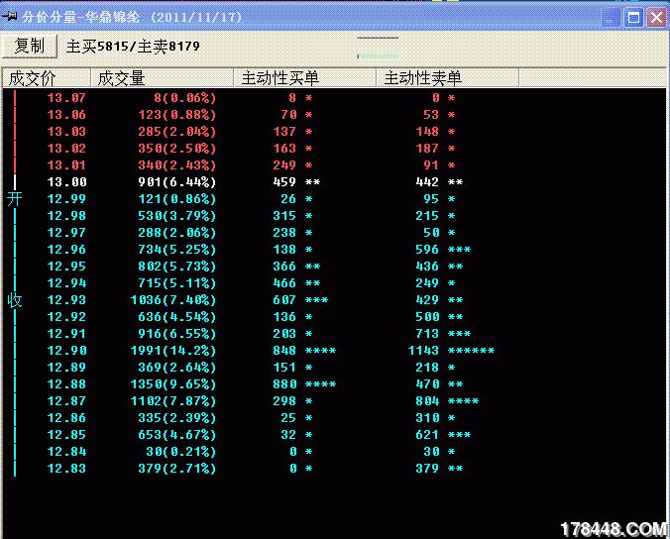
Task: Select the price 13.02 cell
Action: [x=66, y=149]
